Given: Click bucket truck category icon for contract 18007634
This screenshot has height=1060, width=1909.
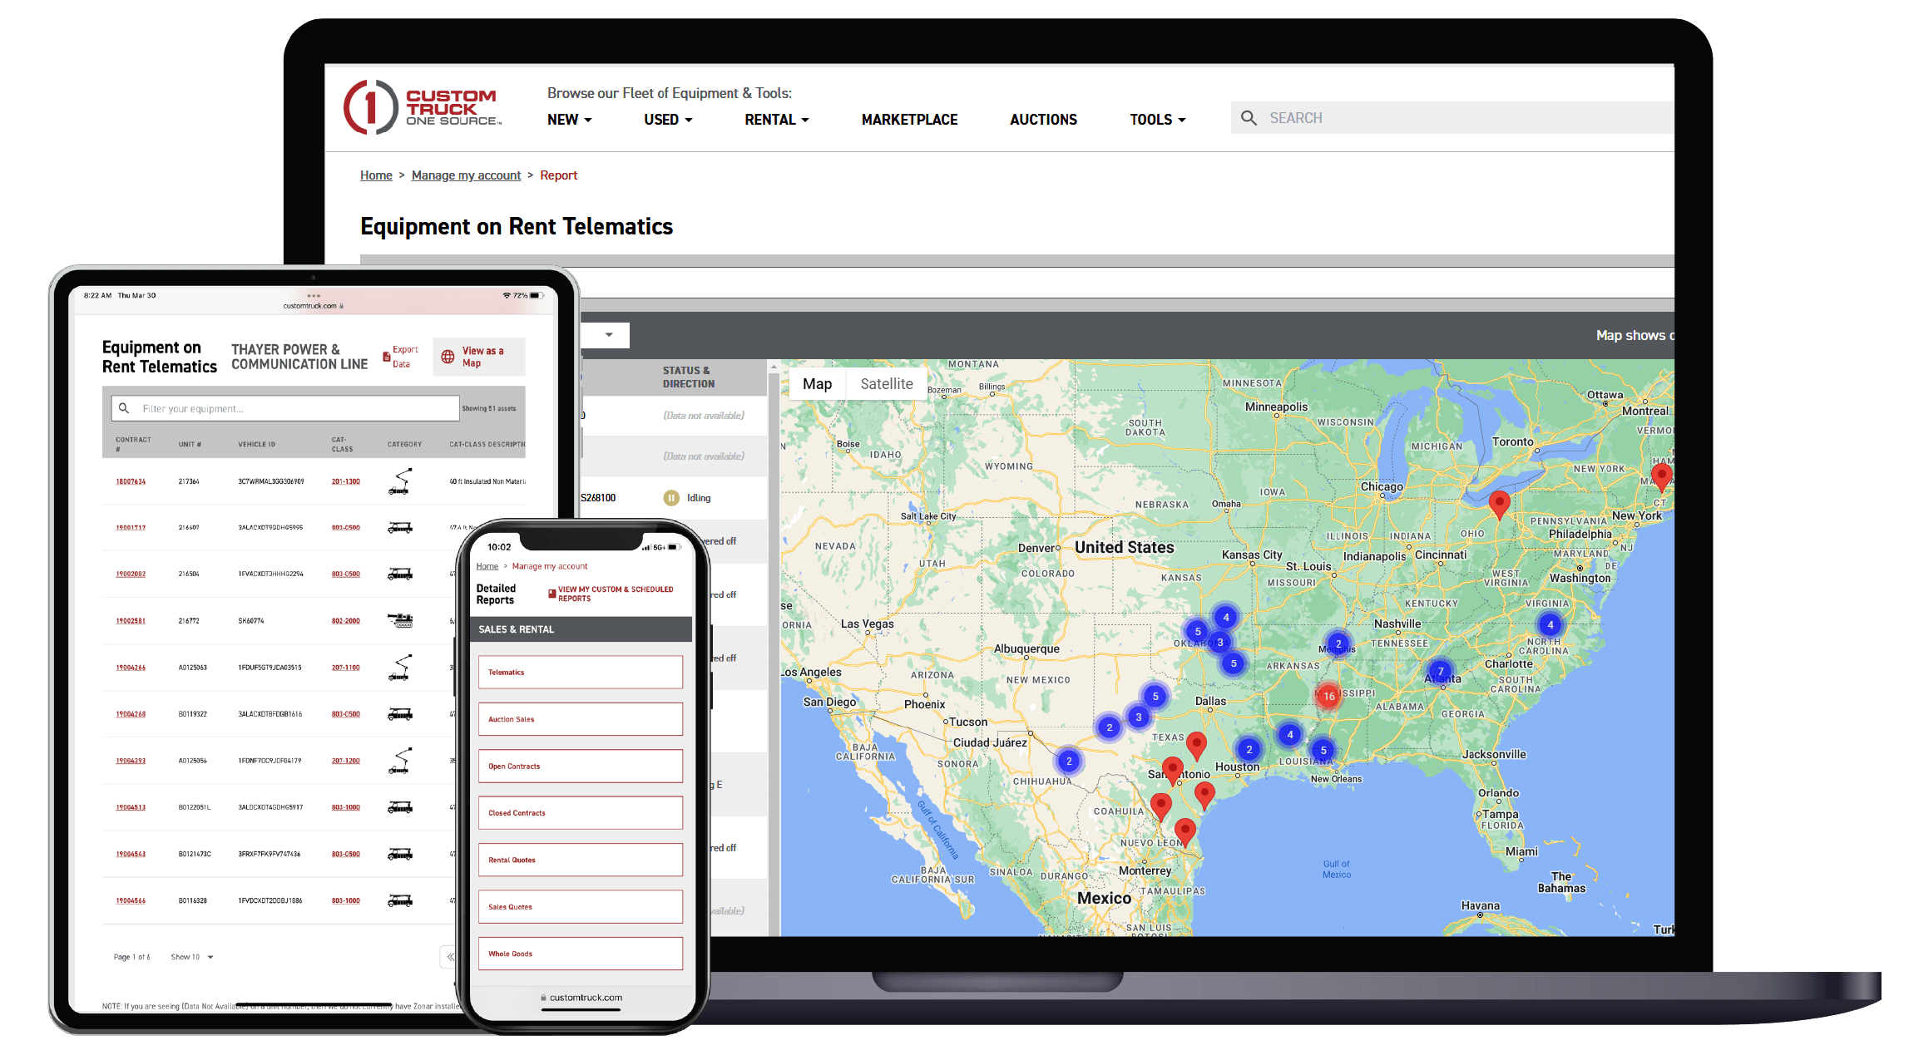Looking at the screenshot, I should [400, 481].
